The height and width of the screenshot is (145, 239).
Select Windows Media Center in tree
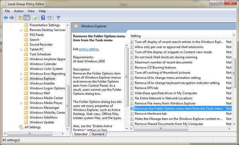(46, 98)
